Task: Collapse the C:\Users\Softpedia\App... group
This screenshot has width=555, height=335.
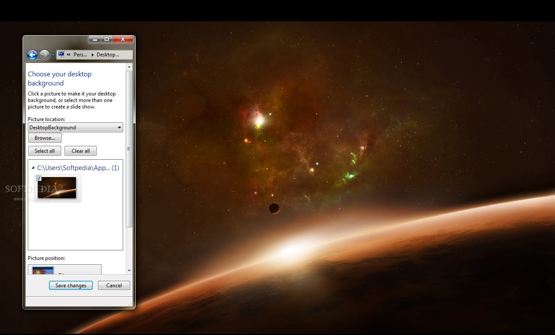Action: (33, 168)
